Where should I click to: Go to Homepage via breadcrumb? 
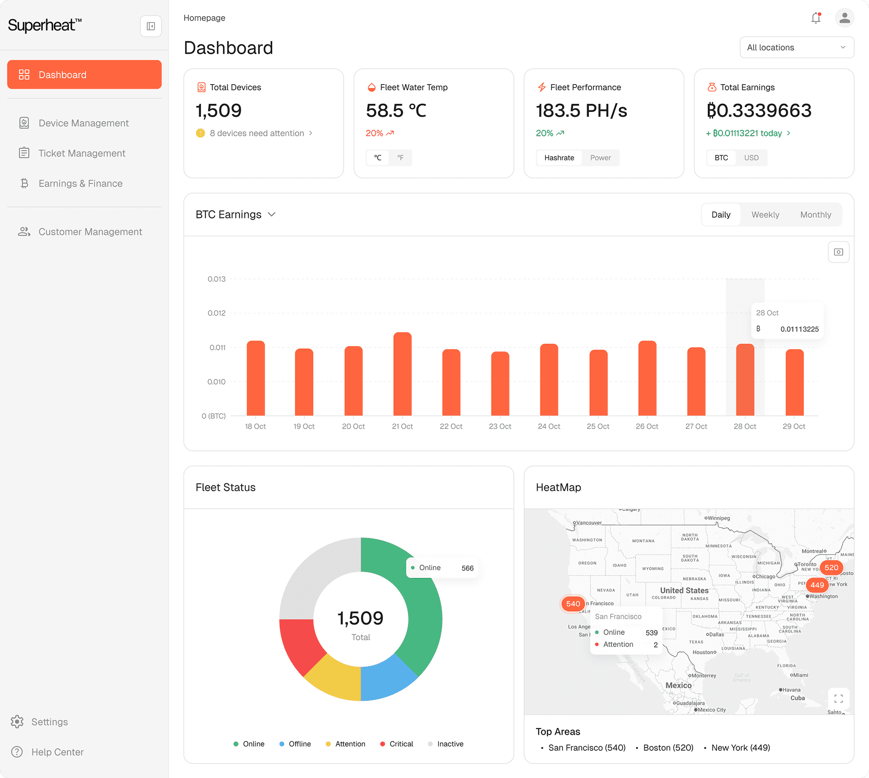coord(204,17)
